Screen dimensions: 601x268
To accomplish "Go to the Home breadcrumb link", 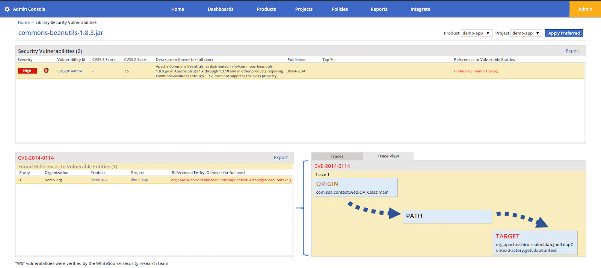I will pos(24,23).
